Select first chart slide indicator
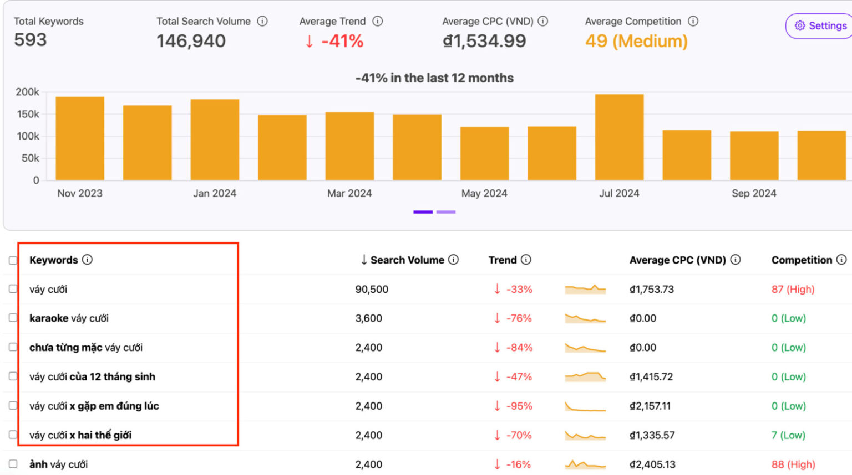 pos(423,212)
